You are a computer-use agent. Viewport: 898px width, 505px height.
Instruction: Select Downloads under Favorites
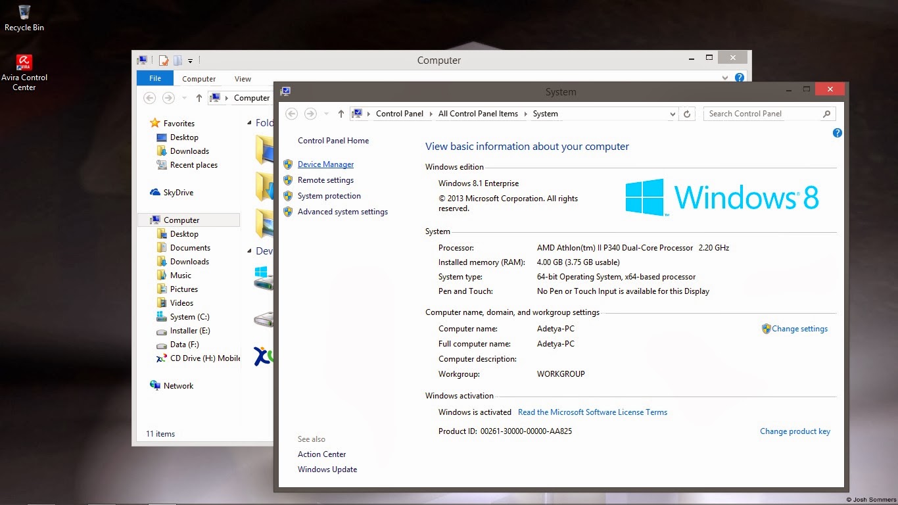click(x=189, y=151)
